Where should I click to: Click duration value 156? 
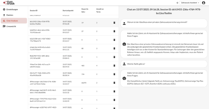83,74
